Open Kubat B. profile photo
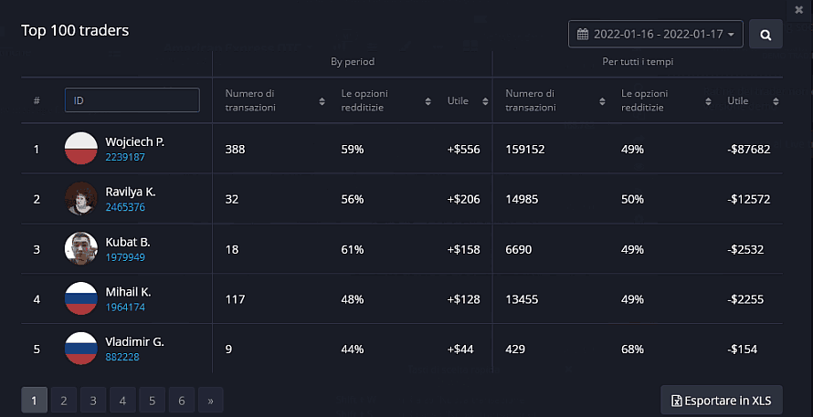This screenshot has height=417, width=813. point(81,248)
